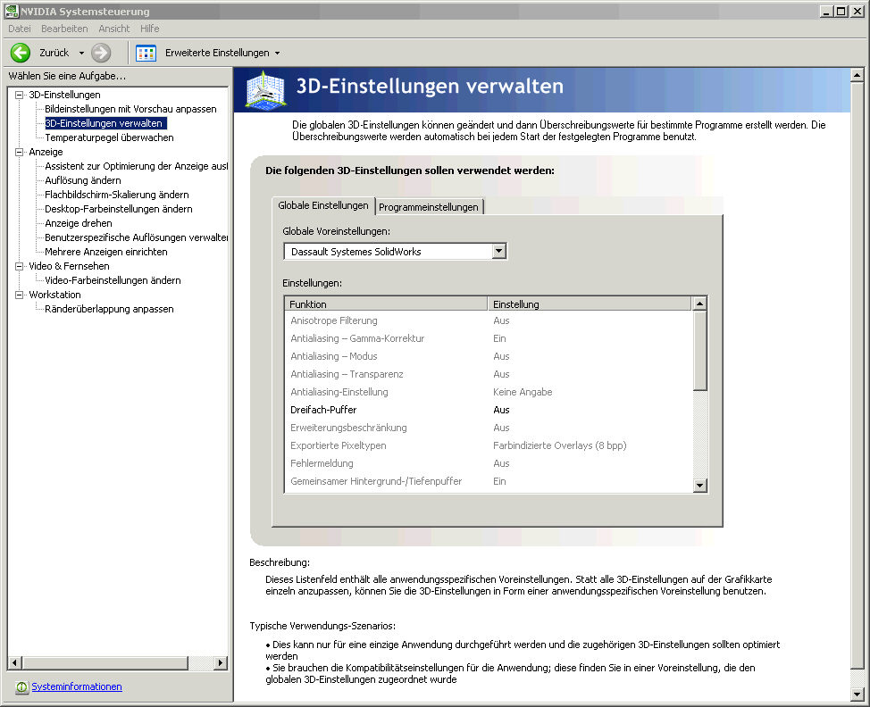870x707 pixels.
Task: Select Benutzerspezifische Auflösungen verwalten
Action: (x=136, y=237)
